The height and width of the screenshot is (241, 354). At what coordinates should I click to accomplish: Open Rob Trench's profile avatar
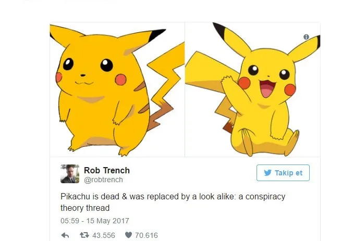(70, 174)
